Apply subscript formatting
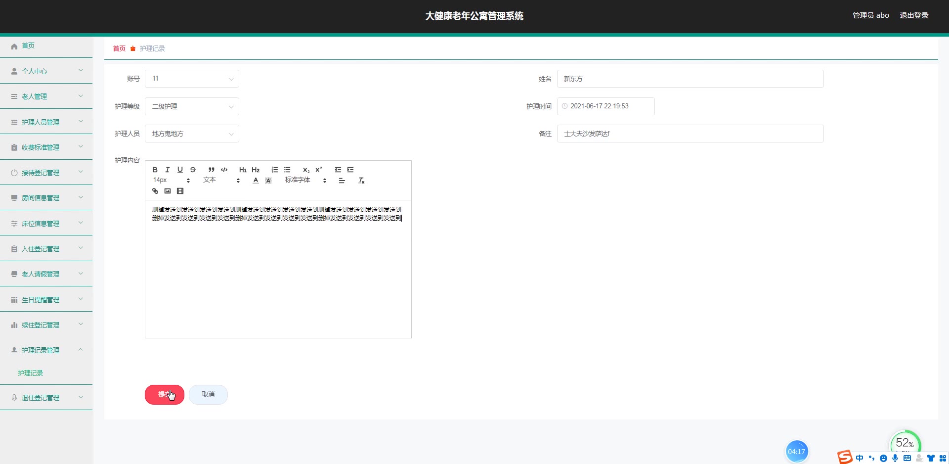The image size is (949, 464). coord(306,170)
